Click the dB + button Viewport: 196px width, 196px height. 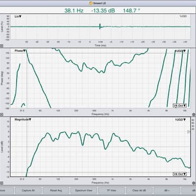click(x=167, y=191)
